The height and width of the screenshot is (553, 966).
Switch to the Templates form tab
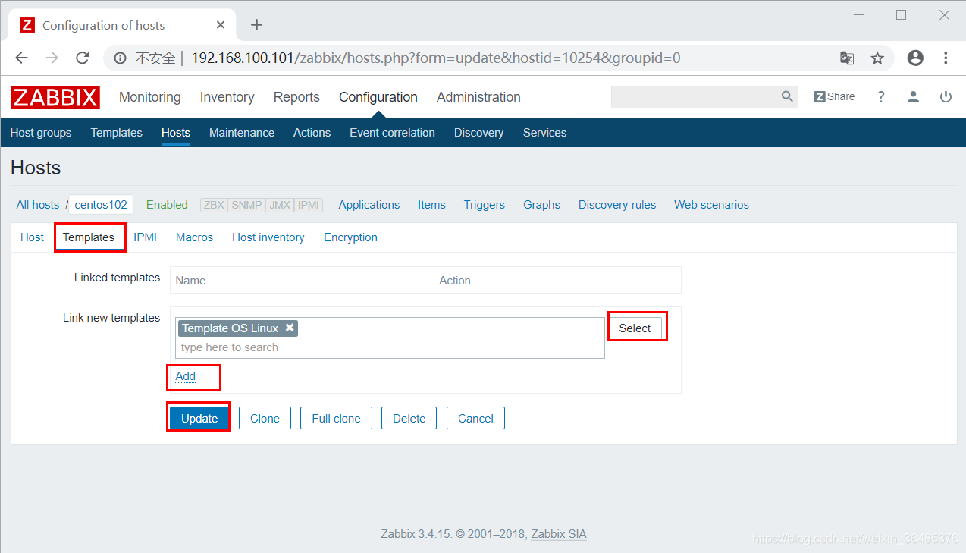(x=89, y=237)
